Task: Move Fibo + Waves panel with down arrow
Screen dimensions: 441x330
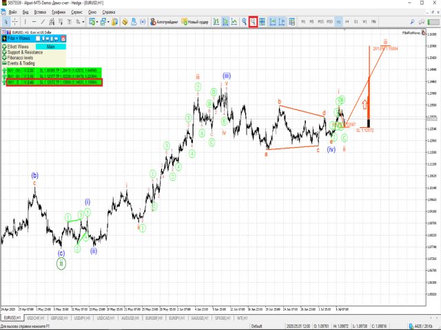Action: pyautogui.click(x=43, y=38)
